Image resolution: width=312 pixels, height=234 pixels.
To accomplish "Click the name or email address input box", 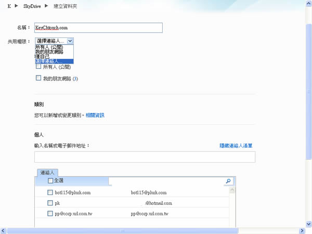I will click(145, 157).
